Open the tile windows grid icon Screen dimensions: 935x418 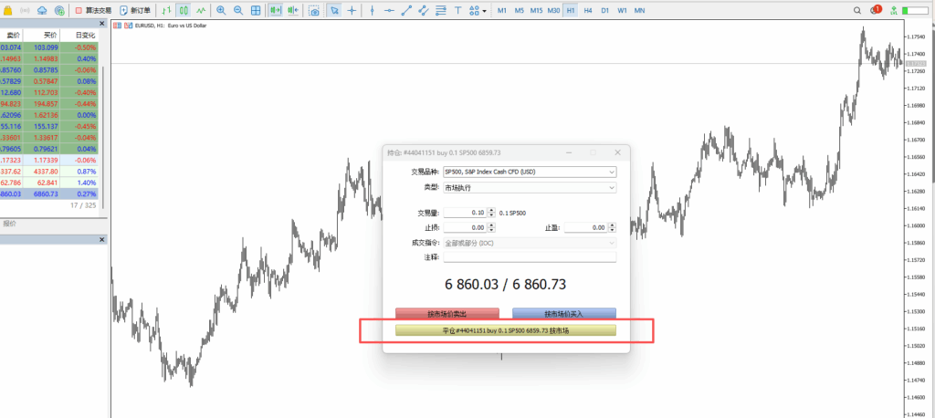pyautogui.click(x=256, y=10)
